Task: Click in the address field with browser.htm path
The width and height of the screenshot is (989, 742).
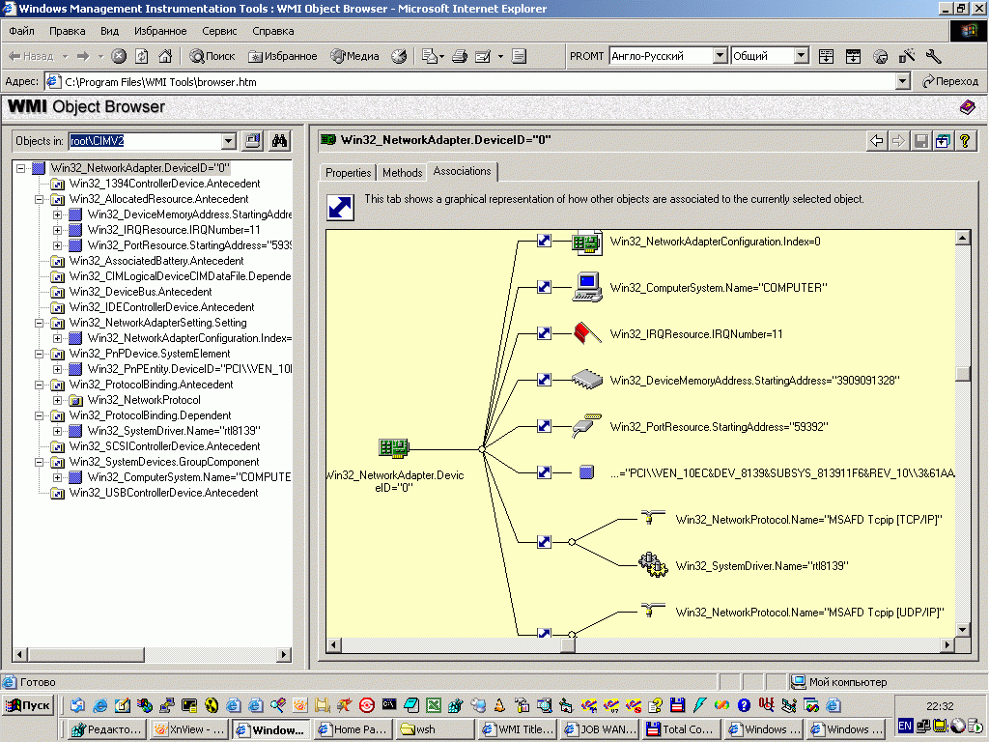Action: pos(470,81)
